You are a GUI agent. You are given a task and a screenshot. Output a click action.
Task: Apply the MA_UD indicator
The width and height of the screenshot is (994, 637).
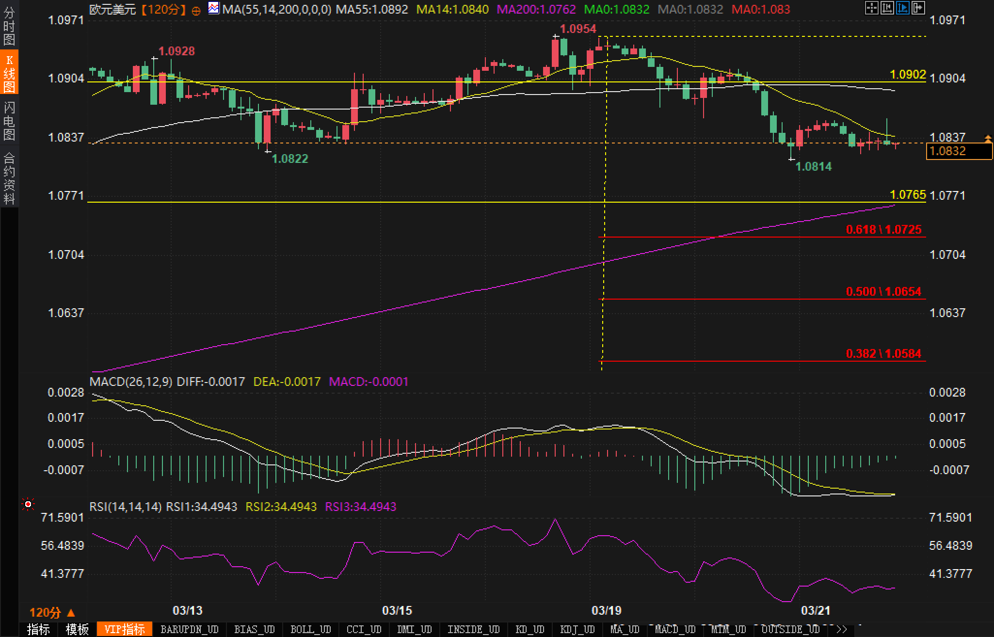(625, 629)
